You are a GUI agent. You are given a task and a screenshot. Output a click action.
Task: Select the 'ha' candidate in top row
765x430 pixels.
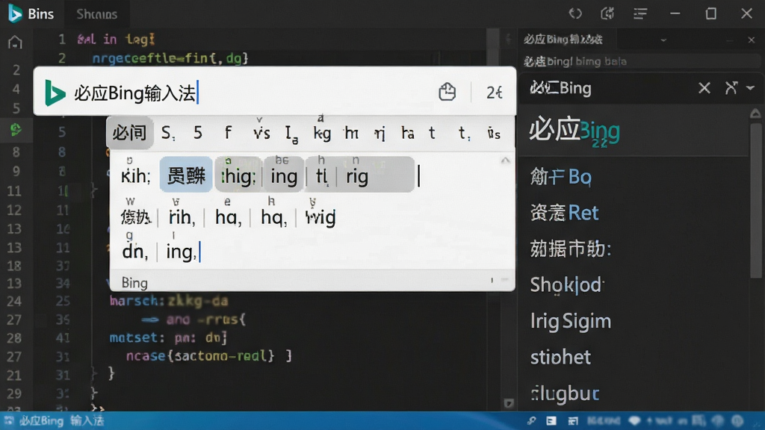407,133
